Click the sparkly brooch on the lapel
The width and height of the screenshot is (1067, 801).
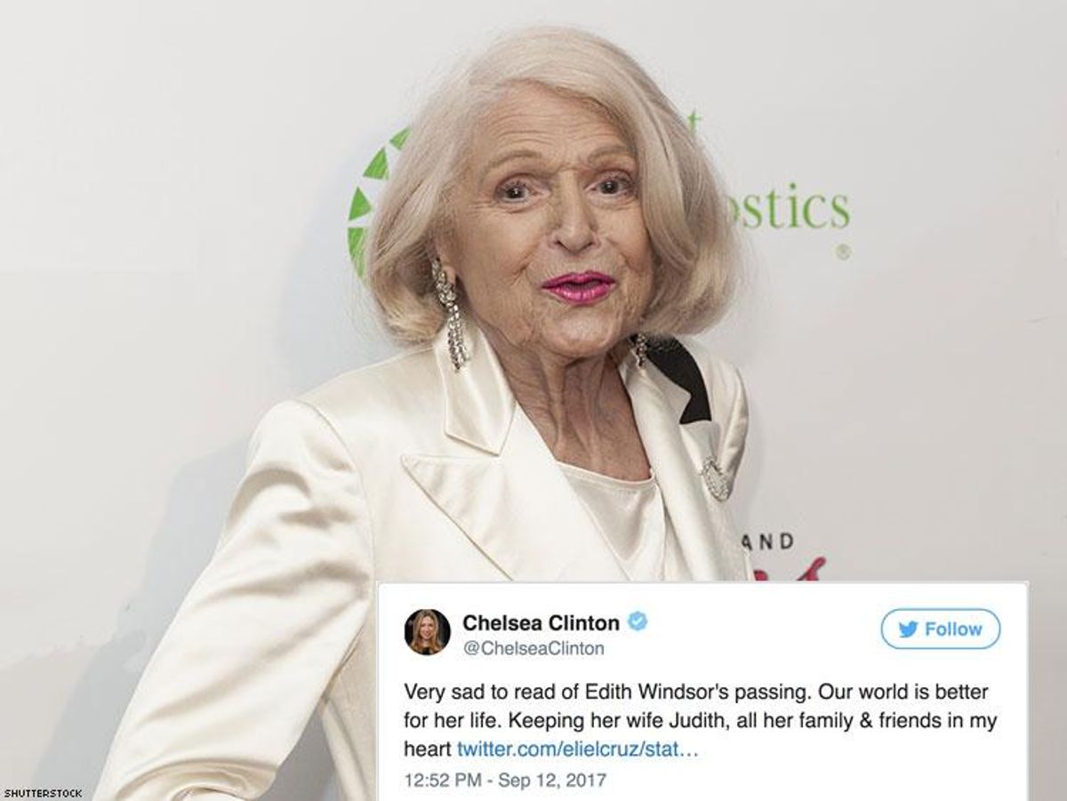[x=716, y=478]
